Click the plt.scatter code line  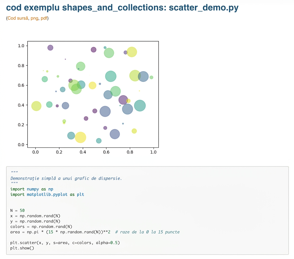(x=65, y=243)
